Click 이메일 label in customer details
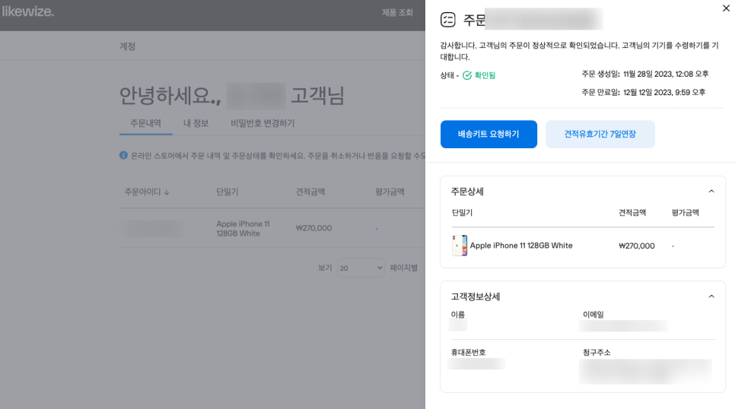The height and width of the screenshot is (409, 735). tap(593, 315)
